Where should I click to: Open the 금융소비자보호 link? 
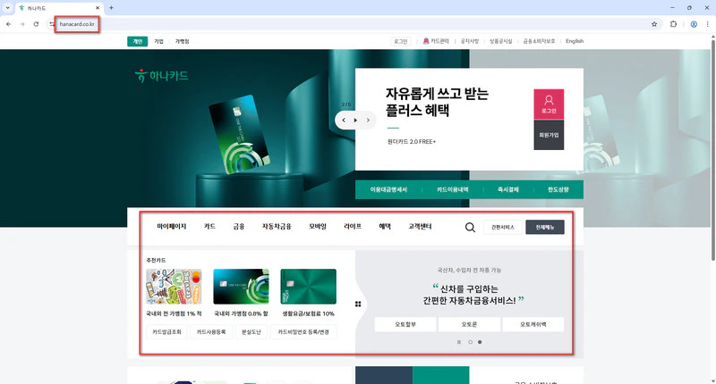click(x=539, y=41)
